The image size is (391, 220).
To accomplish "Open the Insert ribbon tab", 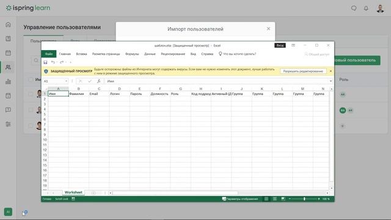I will pos(81,54).
